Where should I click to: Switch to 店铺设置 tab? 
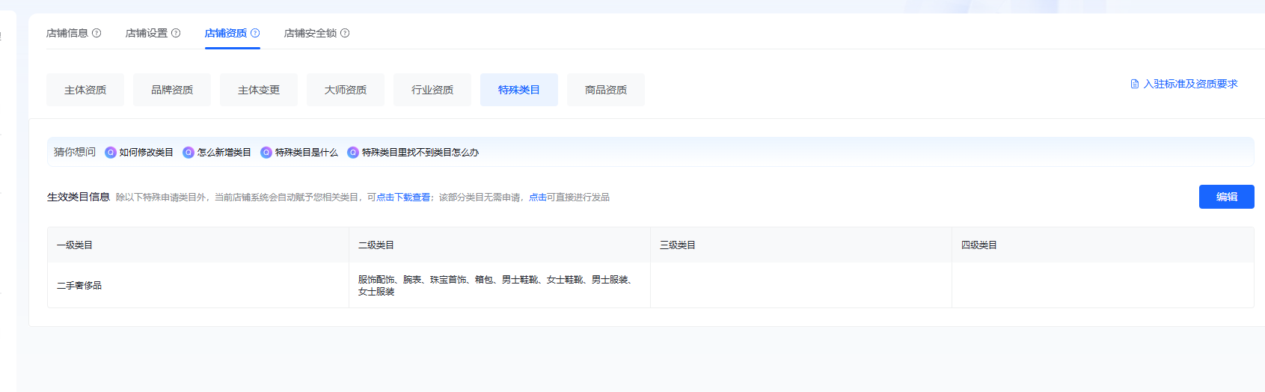tap(147, 33)
